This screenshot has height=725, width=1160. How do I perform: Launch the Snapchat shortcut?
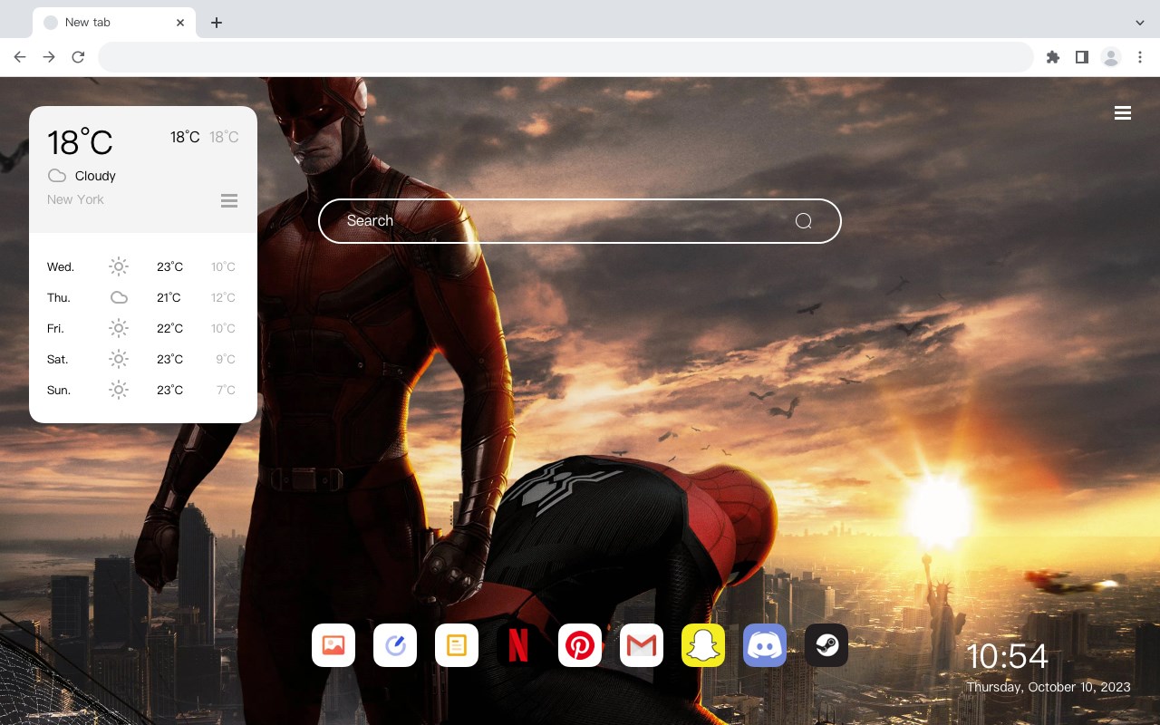pos(703,645)
